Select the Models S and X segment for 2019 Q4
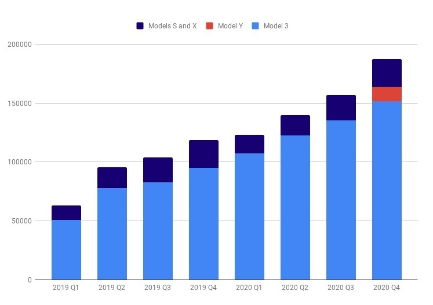This screenshot has height=305, width=433. click(x=204, y=154)
